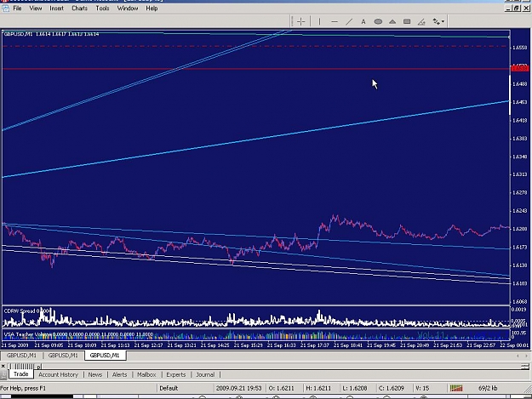Image resolution: width=532 pixels, height=399 pixels.
Task: Click the 1.6488 price scale label
Action: [x=519, y=83]
